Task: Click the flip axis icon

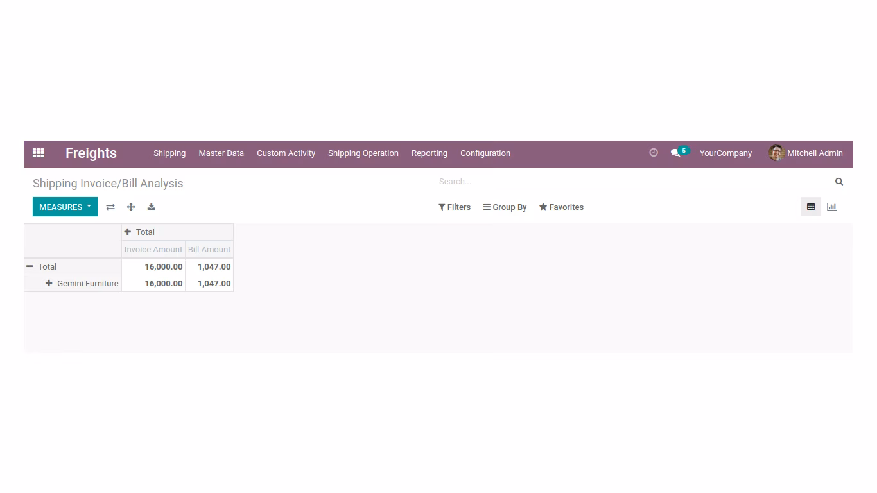Action: [x=110, y=207]
